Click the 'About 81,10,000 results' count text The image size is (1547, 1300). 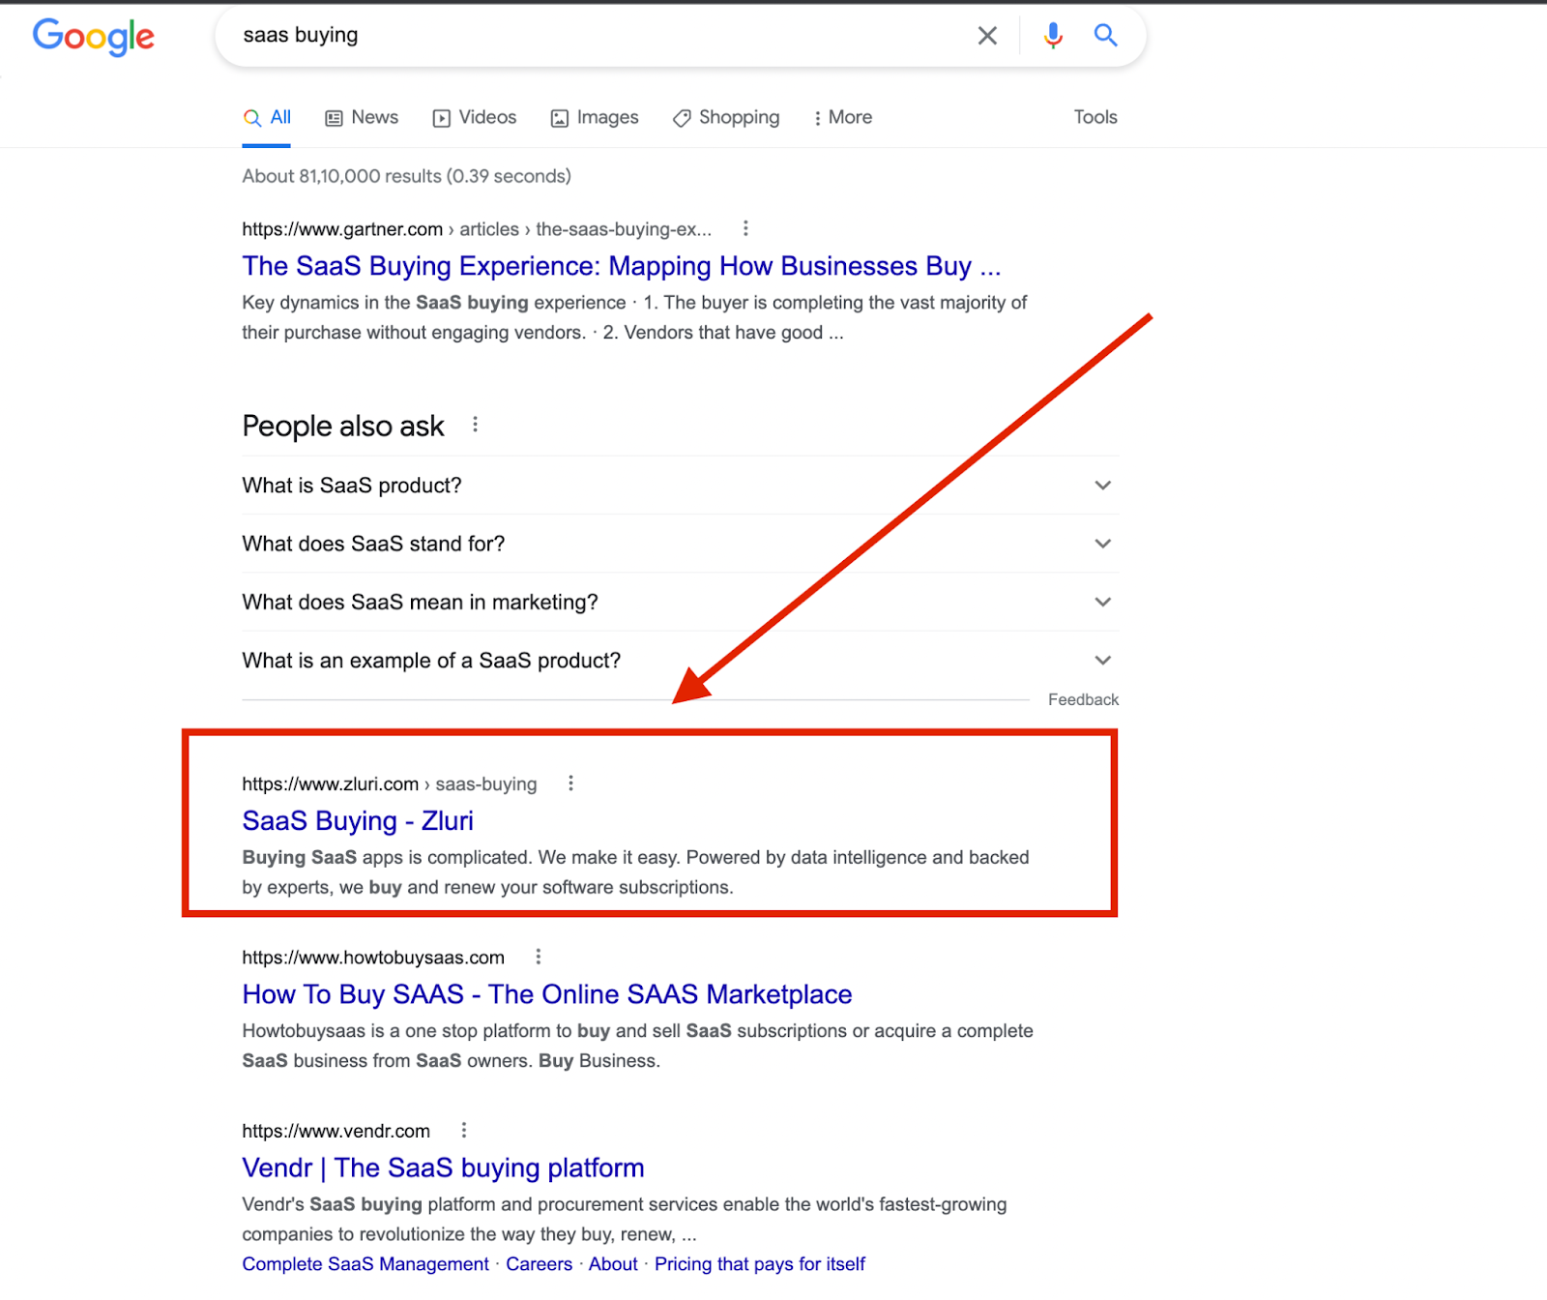click(407, 176)
